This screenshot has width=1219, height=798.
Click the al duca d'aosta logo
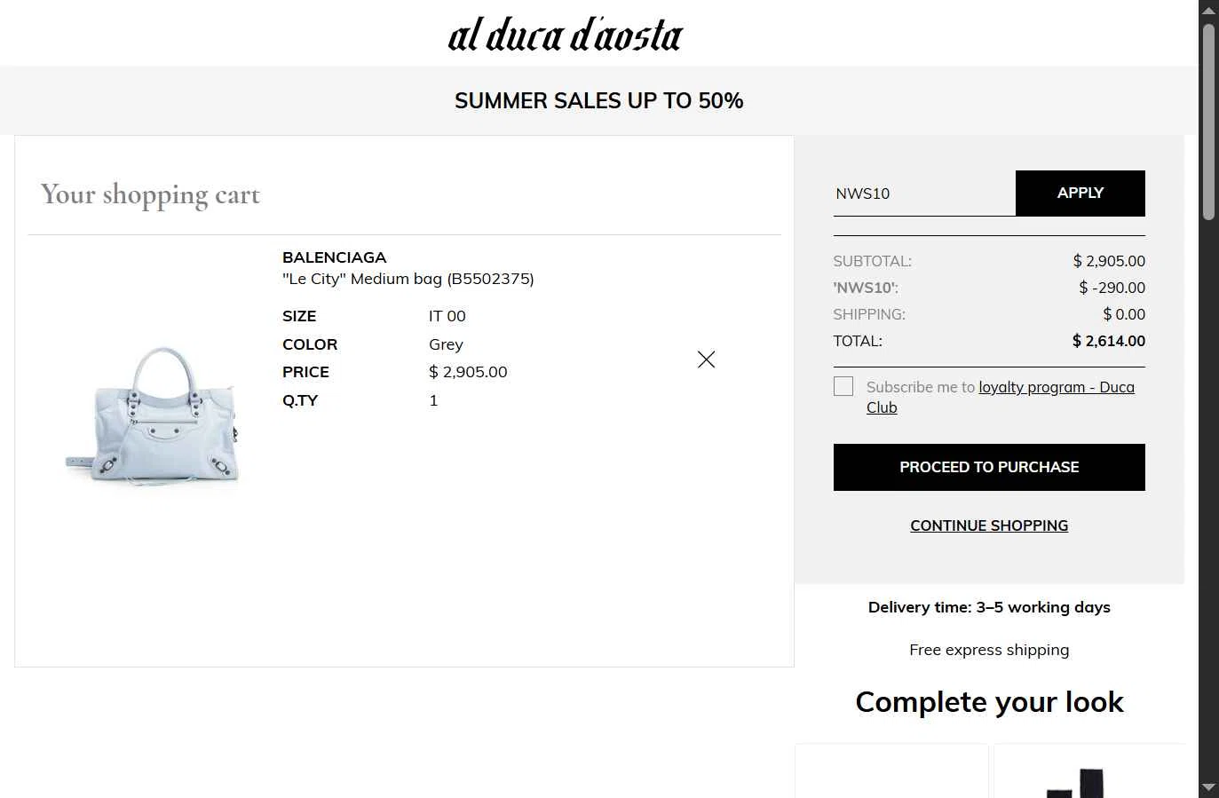pyautogui.click(x=565, y=35)
